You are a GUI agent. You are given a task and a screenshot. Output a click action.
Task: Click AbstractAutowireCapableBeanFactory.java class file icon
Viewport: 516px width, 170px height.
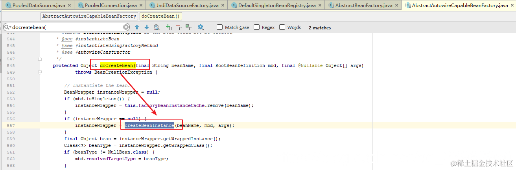point(408,5)
